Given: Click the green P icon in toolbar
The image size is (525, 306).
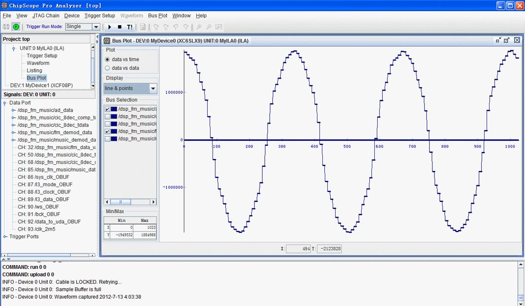Looking at the screenshot, I should pos(16,27).
